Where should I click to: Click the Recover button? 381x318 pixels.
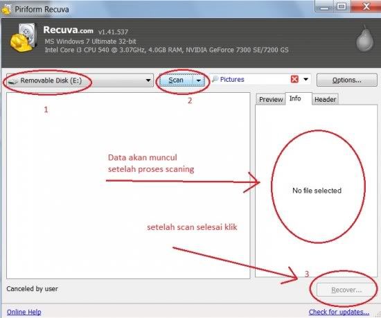click(x=346, y=290)
